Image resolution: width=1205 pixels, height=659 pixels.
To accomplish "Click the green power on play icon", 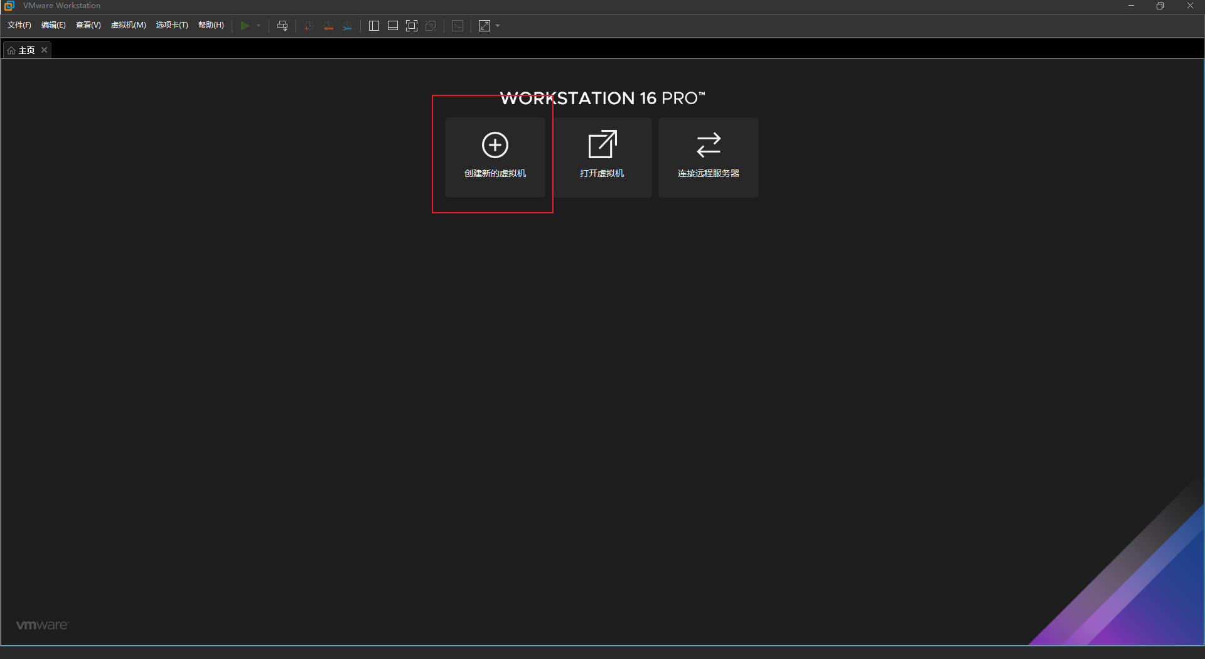I will [x=245, y=26].
